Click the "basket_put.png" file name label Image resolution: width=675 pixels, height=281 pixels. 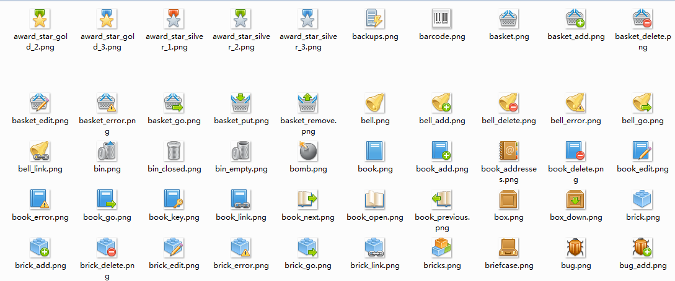tap(241, 121)
